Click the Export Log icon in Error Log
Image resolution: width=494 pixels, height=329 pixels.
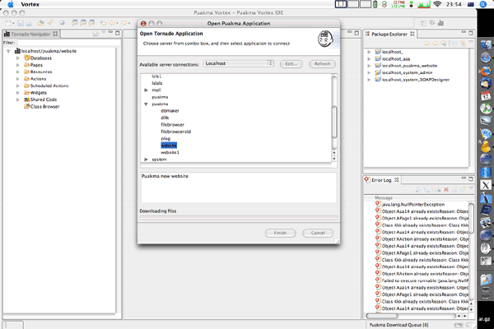(x=418, y=189)
